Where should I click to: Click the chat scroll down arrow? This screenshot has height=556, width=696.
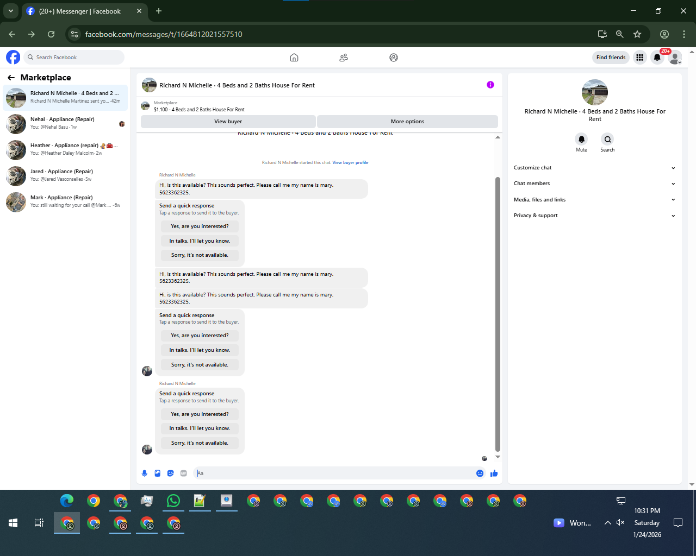498,457
